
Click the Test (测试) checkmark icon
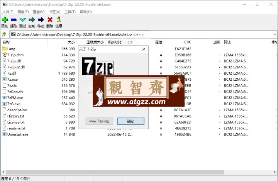point(23,20)
